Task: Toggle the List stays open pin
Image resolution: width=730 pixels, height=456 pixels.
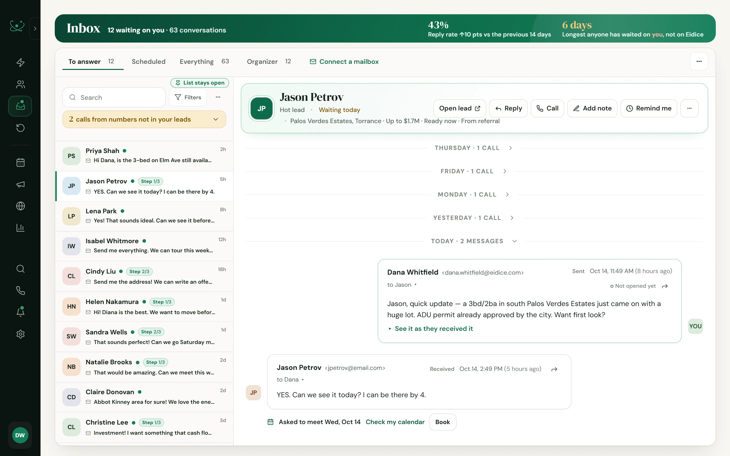Action: click(200, 83)
